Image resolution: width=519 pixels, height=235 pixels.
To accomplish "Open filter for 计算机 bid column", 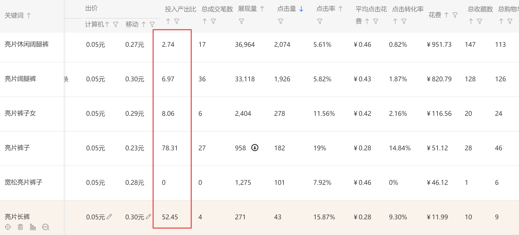I will [x=116, y=25].
